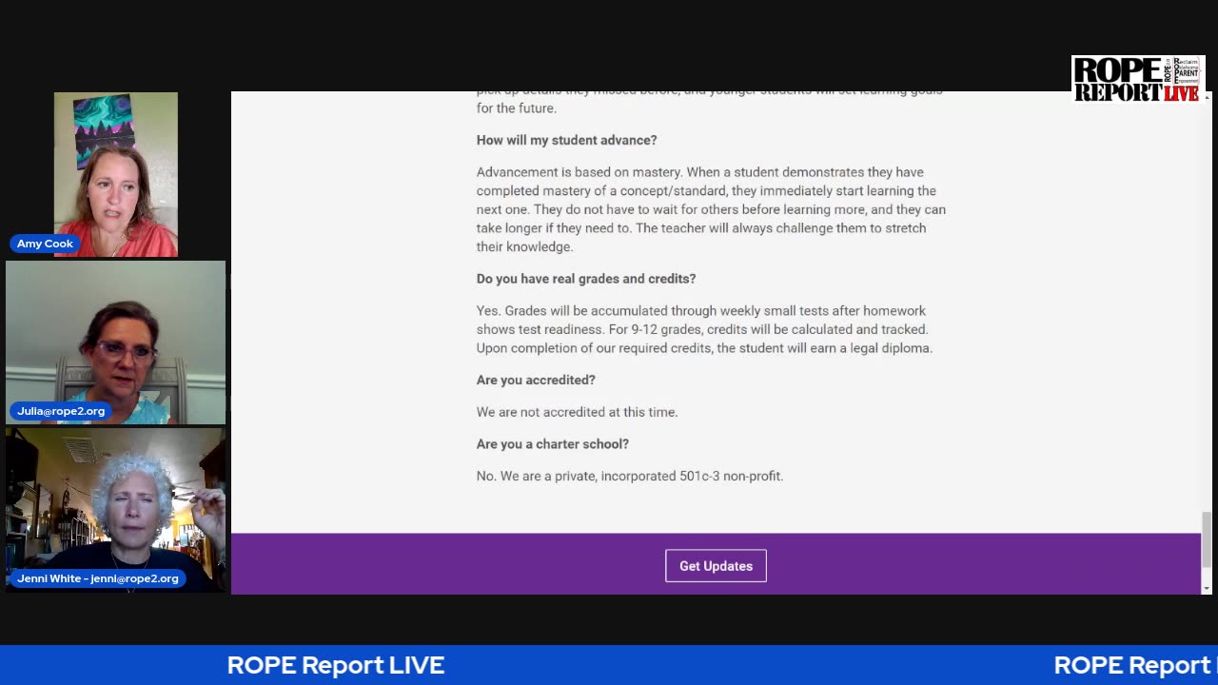
Task: Click the Jenni White jenni@rope2.org label
Action: tap(98, 578)
